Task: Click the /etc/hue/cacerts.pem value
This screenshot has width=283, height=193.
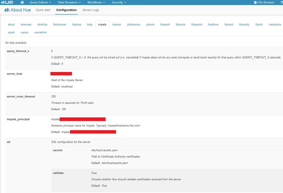Action: (x=105, y=150)
